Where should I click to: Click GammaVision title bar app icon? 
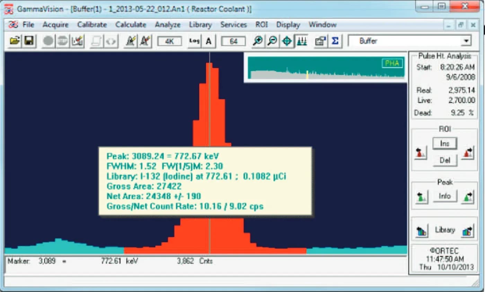9,9
